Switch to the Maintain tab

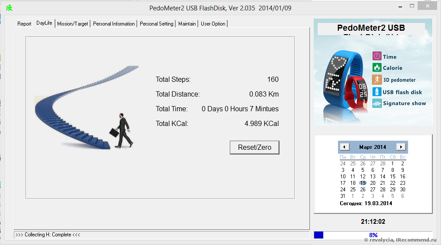[187, 24]
